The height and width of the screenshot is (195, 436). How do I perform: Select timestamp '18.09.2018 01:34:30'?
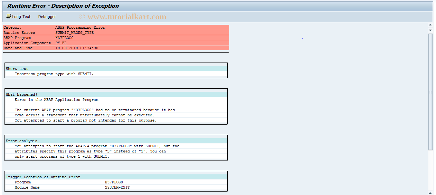pyautogui.click(x=77, y=48)
